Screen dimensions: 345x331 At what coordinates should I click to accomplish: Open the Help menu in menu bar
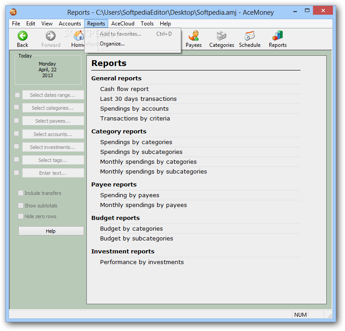coord(165,24)
